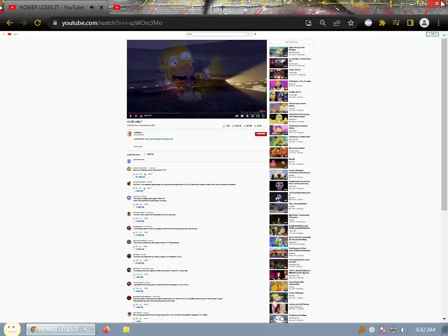Click the youtube.com address bar URL
The image size is (448, 336).
112,23
